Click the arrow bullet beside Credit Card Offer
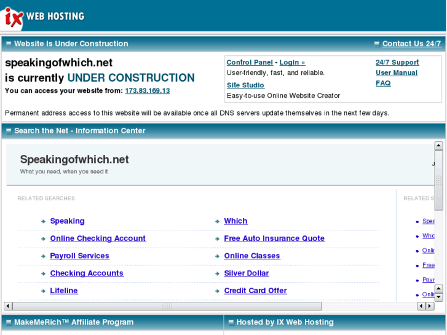The height and width of the screenshot is (335, 447). (x=217, y=291)
